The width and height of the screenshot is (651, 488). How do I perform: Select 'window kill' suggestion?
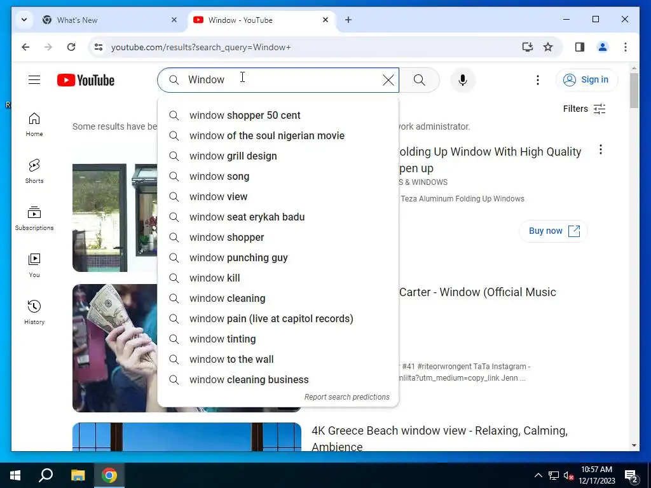[278, 278]
